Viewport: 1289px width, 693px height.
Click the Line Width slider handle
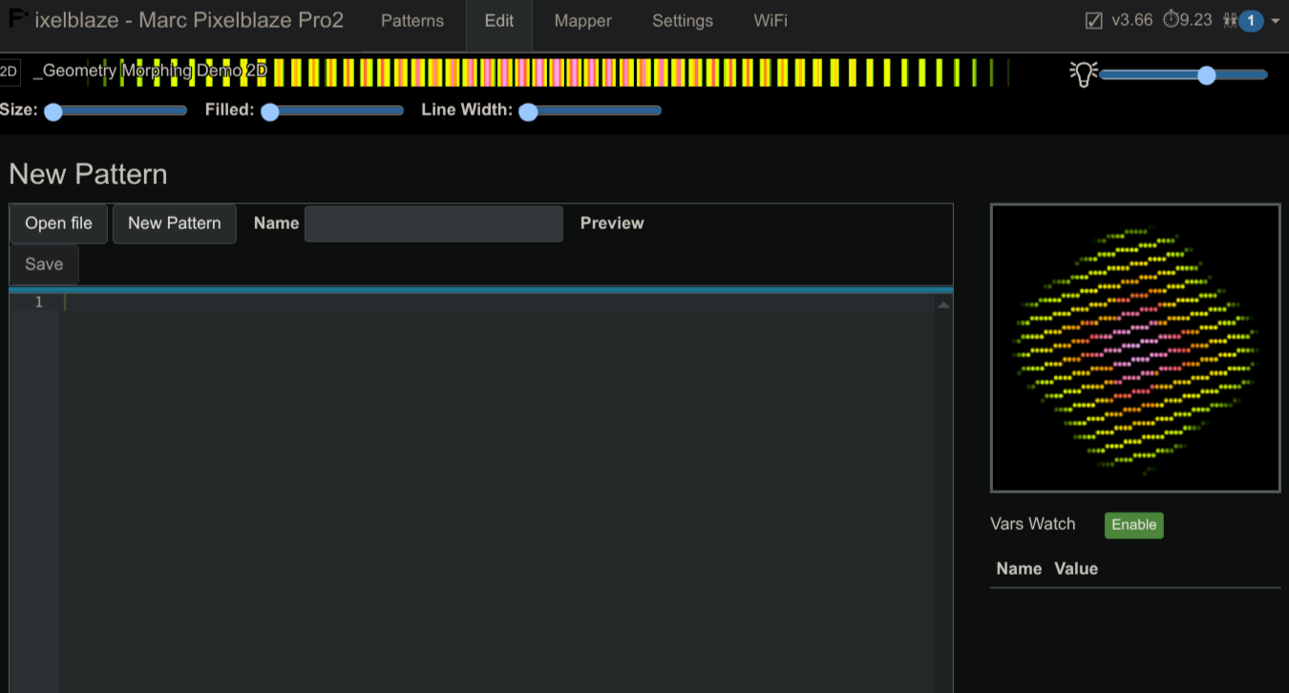click(x=528, y=112)
